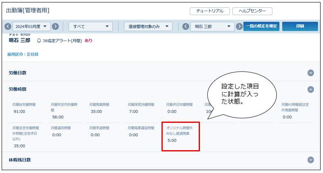Image resolution: width=323 pixels, height=173 pixels.
Task: Click オリジナル時間外みなし超過残業 value 5:00
Action: [172, 140]
